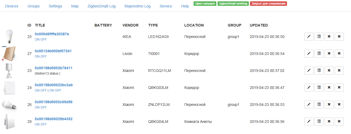The height and width of the screenshot is (134, 351).
Task: Click the green 'zigbee2mqtt working' badge
Action: tap(233, 4)
